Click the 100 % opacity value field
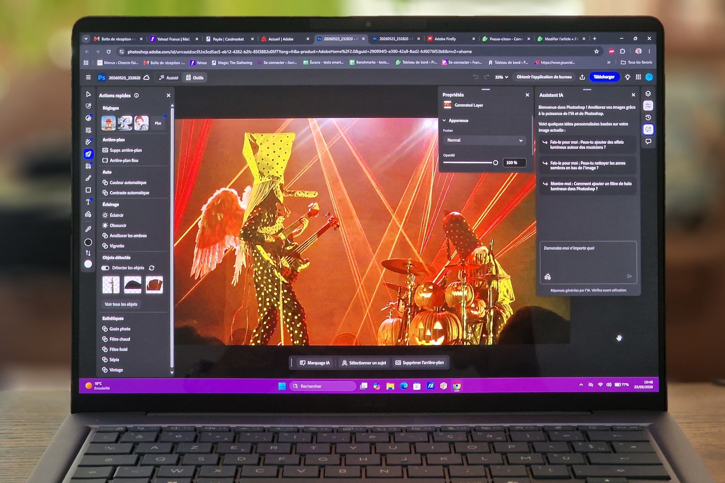The width and height of the screenshot is (725, 483). pyautogui.click(x=514, y=163)
